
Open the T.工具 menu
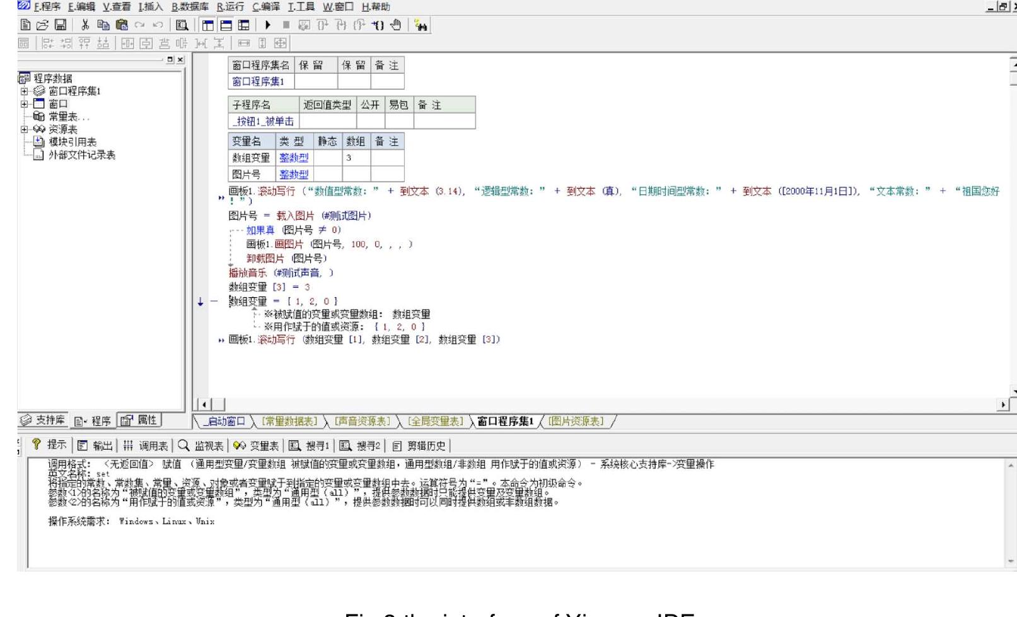(x=301, y=7)
